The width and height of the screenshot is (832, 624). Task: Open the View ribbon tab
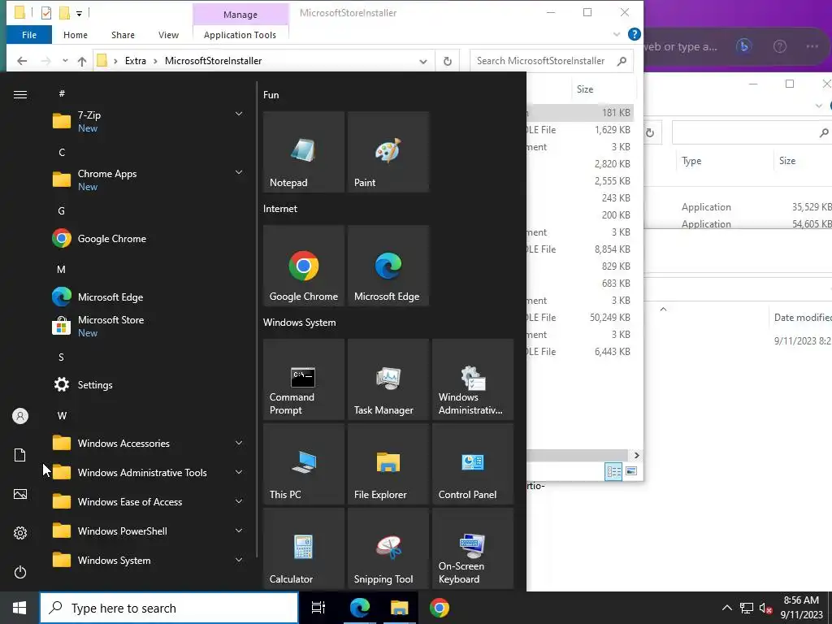click(x=168, y=35)
